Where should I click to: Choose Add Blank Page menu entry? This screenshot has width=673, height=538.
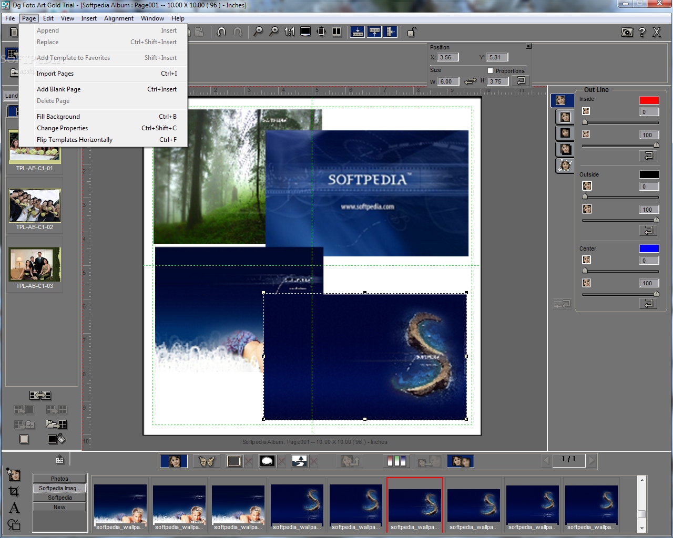click(103, 89)
